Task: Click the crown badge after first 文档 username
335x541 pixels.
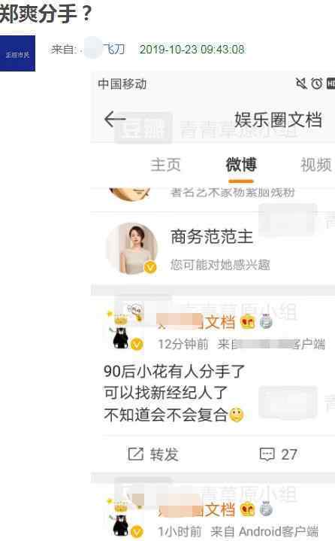Action: [x=248, y=322]
